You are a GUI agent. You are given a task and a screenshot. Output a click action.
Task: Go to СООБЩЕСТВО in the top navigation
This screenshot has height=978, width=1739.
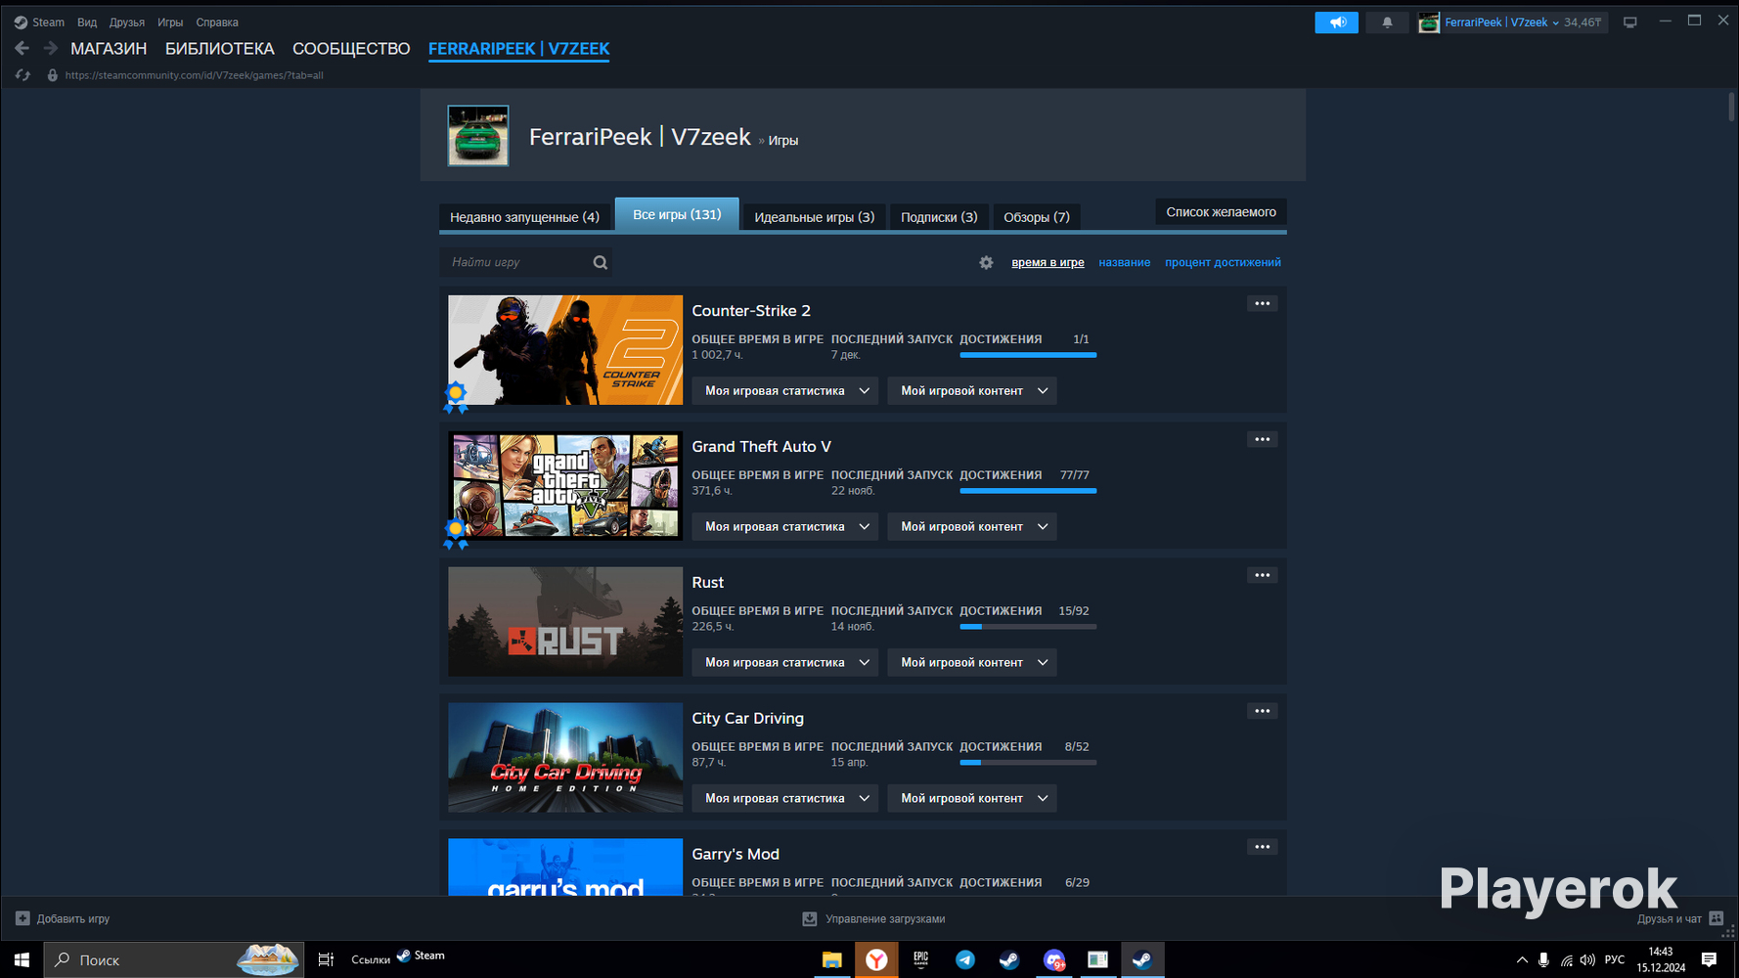pos(351,49)
